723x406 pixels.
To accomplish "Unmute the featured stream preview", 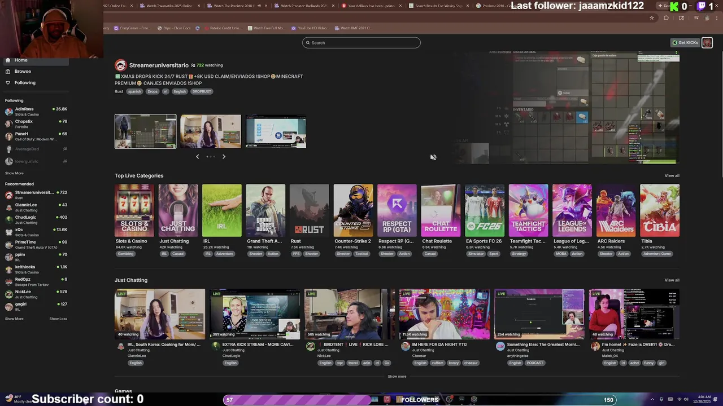I will click(433, 157).
